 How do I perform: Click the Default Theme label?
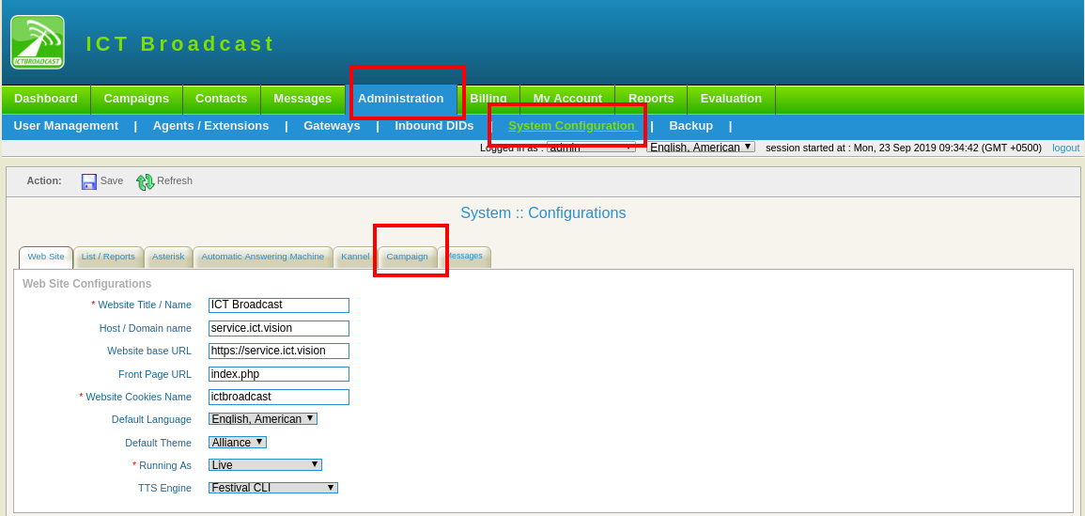click(x=159, y=443)
